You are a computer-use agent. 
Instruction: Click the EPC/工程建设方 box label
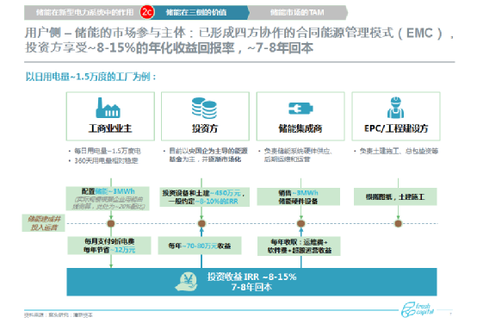[396, 128]
